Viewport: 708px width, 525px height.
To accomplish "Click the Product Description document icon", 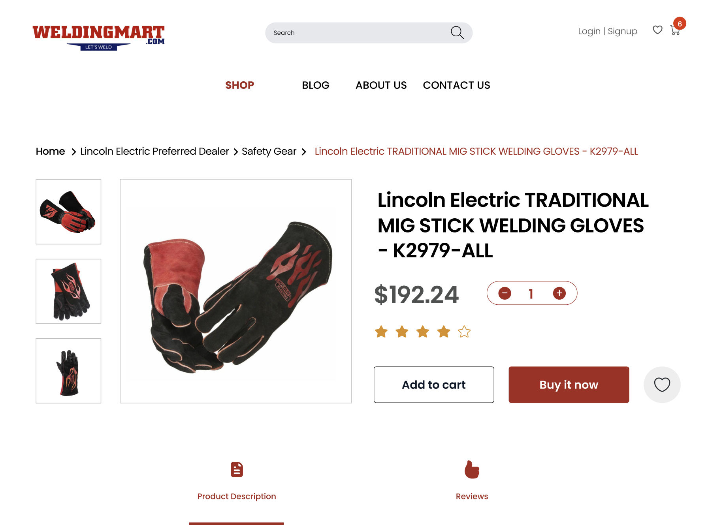I will 237,469.
